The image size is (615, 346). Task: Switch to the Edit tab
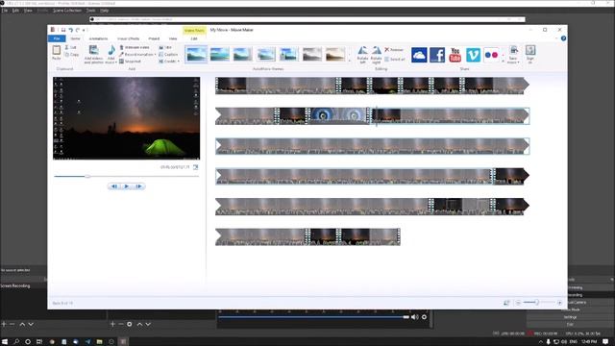click(x=194, y=38)
